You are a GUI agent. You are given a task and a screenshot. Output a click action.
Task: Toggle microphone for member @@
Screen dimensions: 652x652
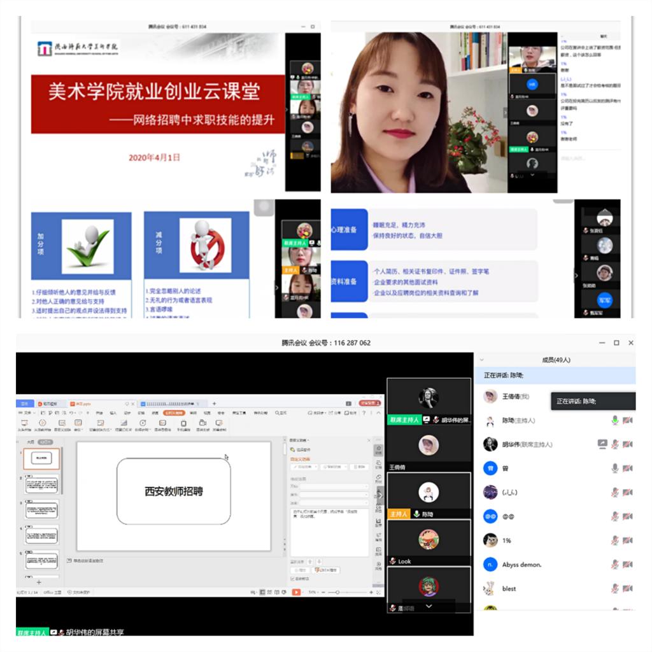point(615,516)
